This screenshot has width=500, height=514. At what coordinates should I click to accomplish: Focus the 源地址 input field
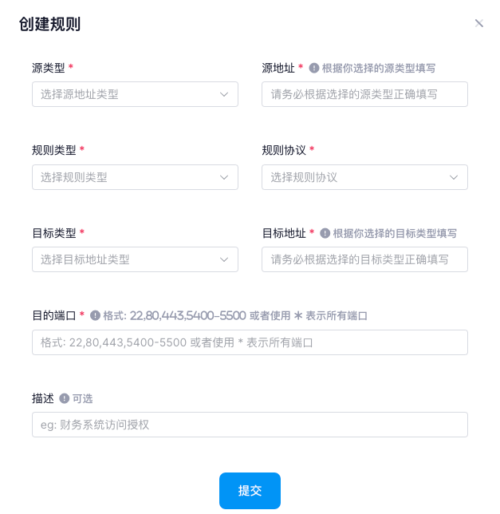point(364,94)
